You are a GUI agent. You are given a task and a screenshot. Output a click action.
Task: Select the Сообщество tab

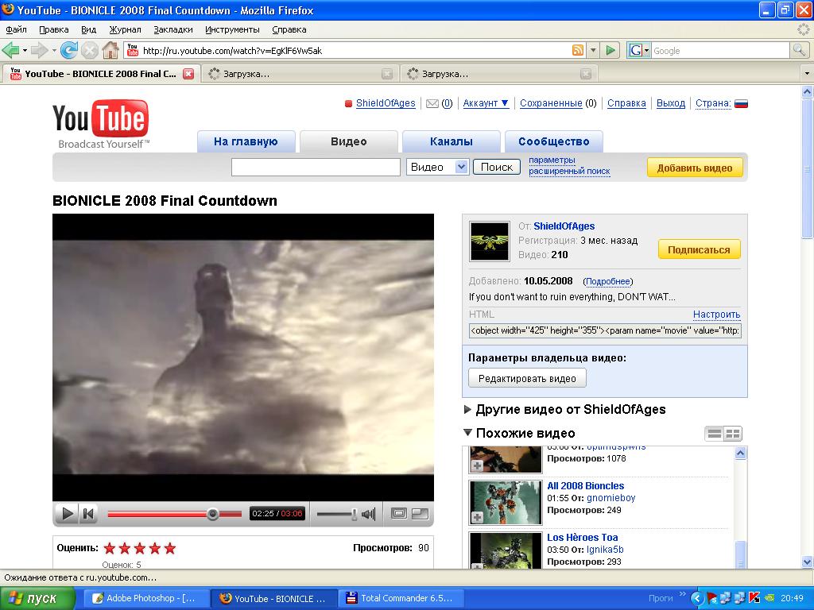click(x=554, y=141)
